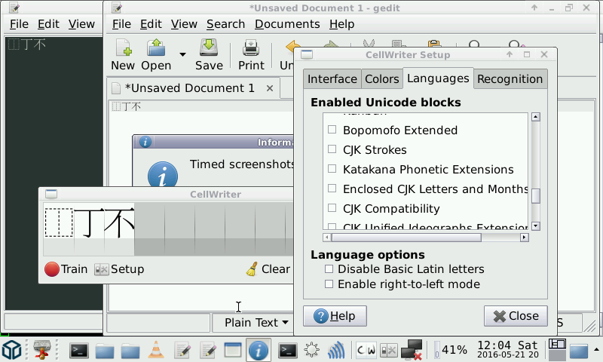
Task: Open the Plain Text language dropdown
Action: coord(256,323)
